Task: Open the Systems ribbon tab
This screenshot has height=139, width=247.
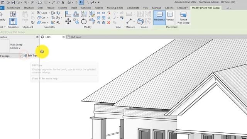Action: [63, 8]
